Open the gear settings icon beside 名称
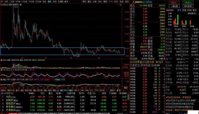This screenshot has width=199, height=114. (x=2, y=93)
